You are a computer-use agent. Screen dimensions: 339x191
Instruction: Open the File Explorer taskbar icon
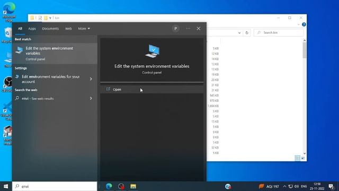133,186
